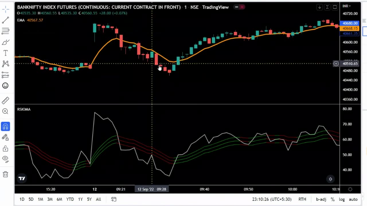
Task: Open the RTH session dropdown
Action: [x=302, y=199]
